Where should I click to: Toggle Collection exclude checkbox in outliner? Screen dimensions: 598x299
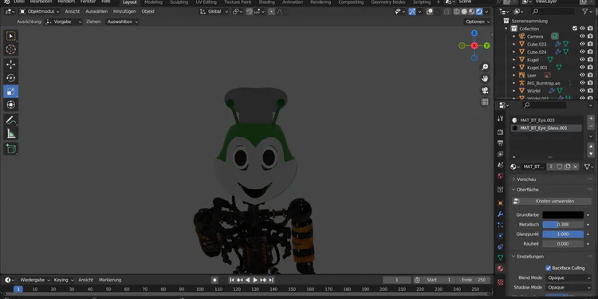point(575,29)
